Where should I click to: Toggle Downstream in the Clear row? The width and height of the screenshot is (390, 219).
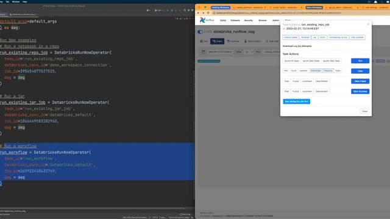point(316,71)
